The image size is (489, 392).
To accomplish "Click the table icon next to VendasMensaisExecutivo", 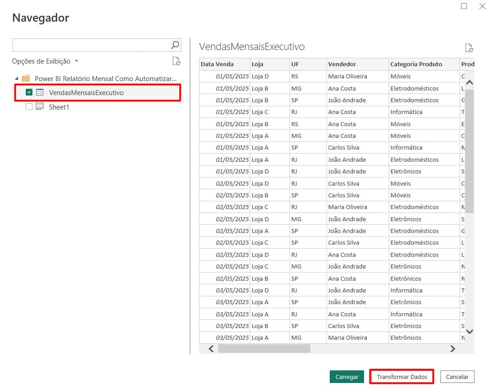I will [x=40, y=92].
